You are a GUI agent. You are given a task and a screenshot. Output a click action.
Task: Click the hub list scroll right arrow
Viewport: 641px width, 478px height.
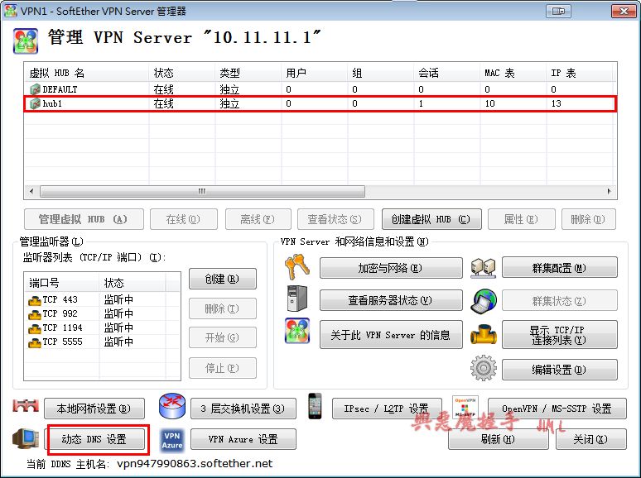point(610,191)
